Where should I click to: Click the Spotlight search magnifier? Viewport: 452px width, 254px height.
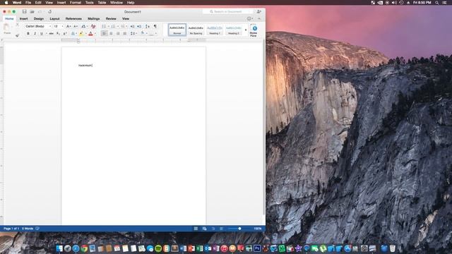(436, 3)
